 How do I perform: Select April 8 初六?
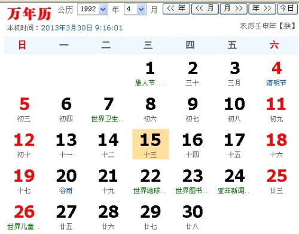(x=150, y=110)
